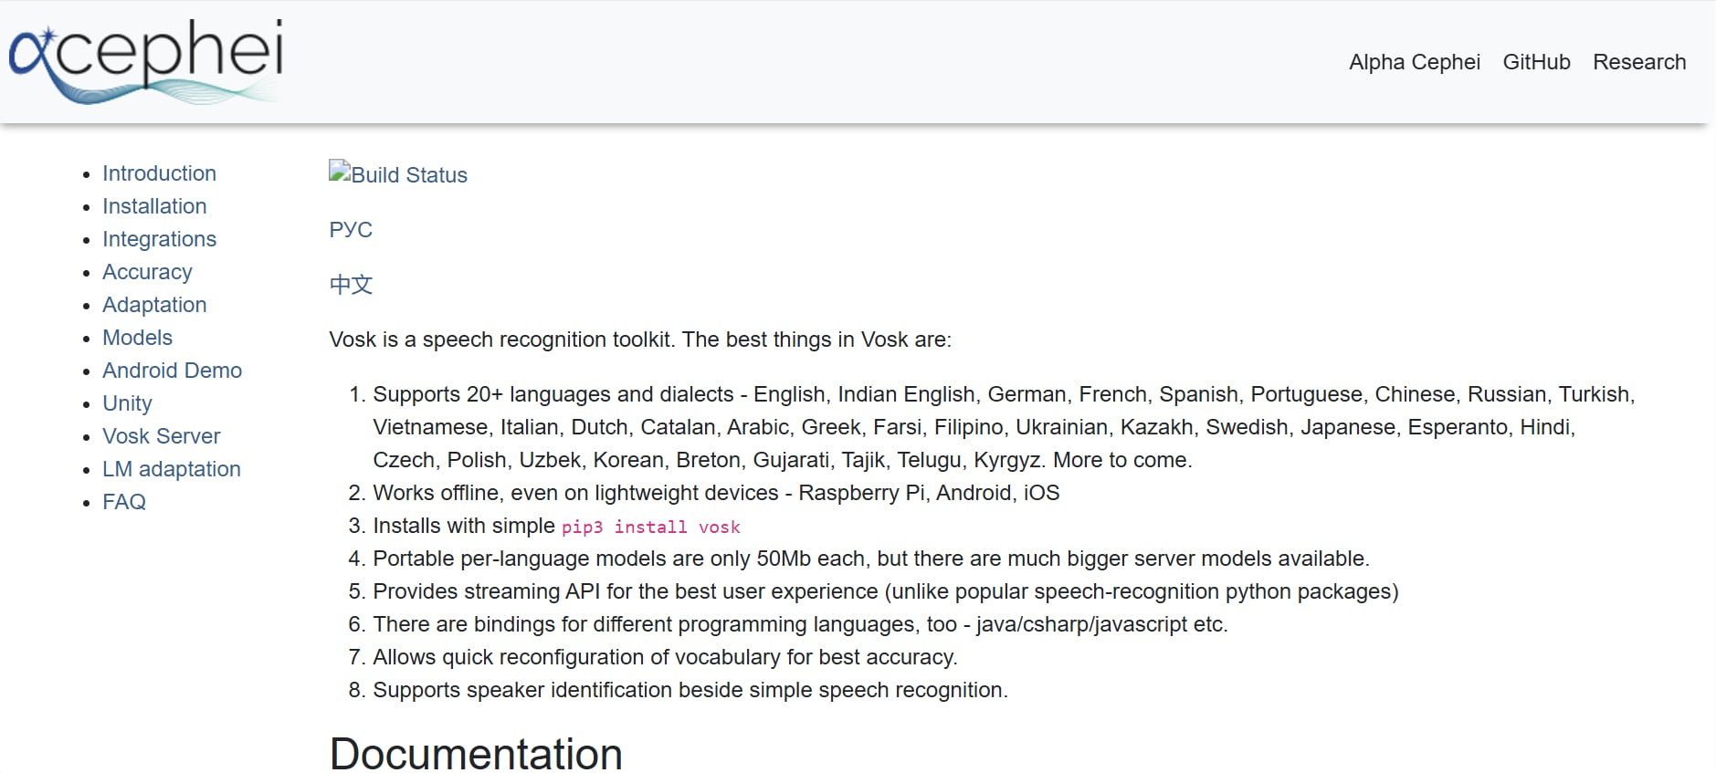Switch to the Chinese 中文 version
Image resolution: width=1716 pixels, height=773 pixels.
pos(351,285)
